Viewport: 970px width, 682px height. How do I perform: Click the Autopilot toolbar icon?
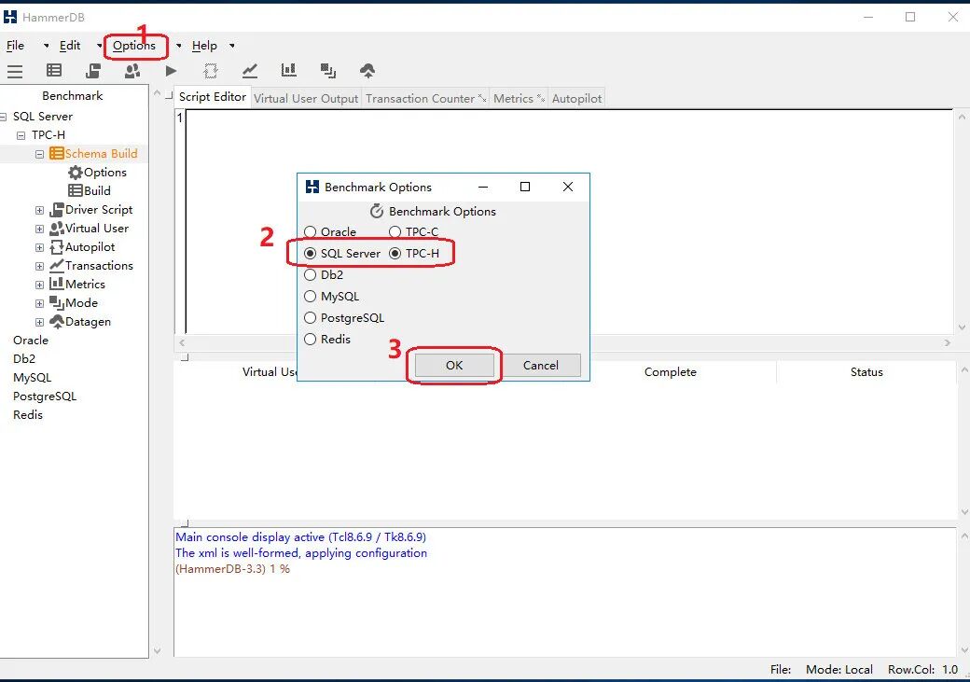click(211, 71)
